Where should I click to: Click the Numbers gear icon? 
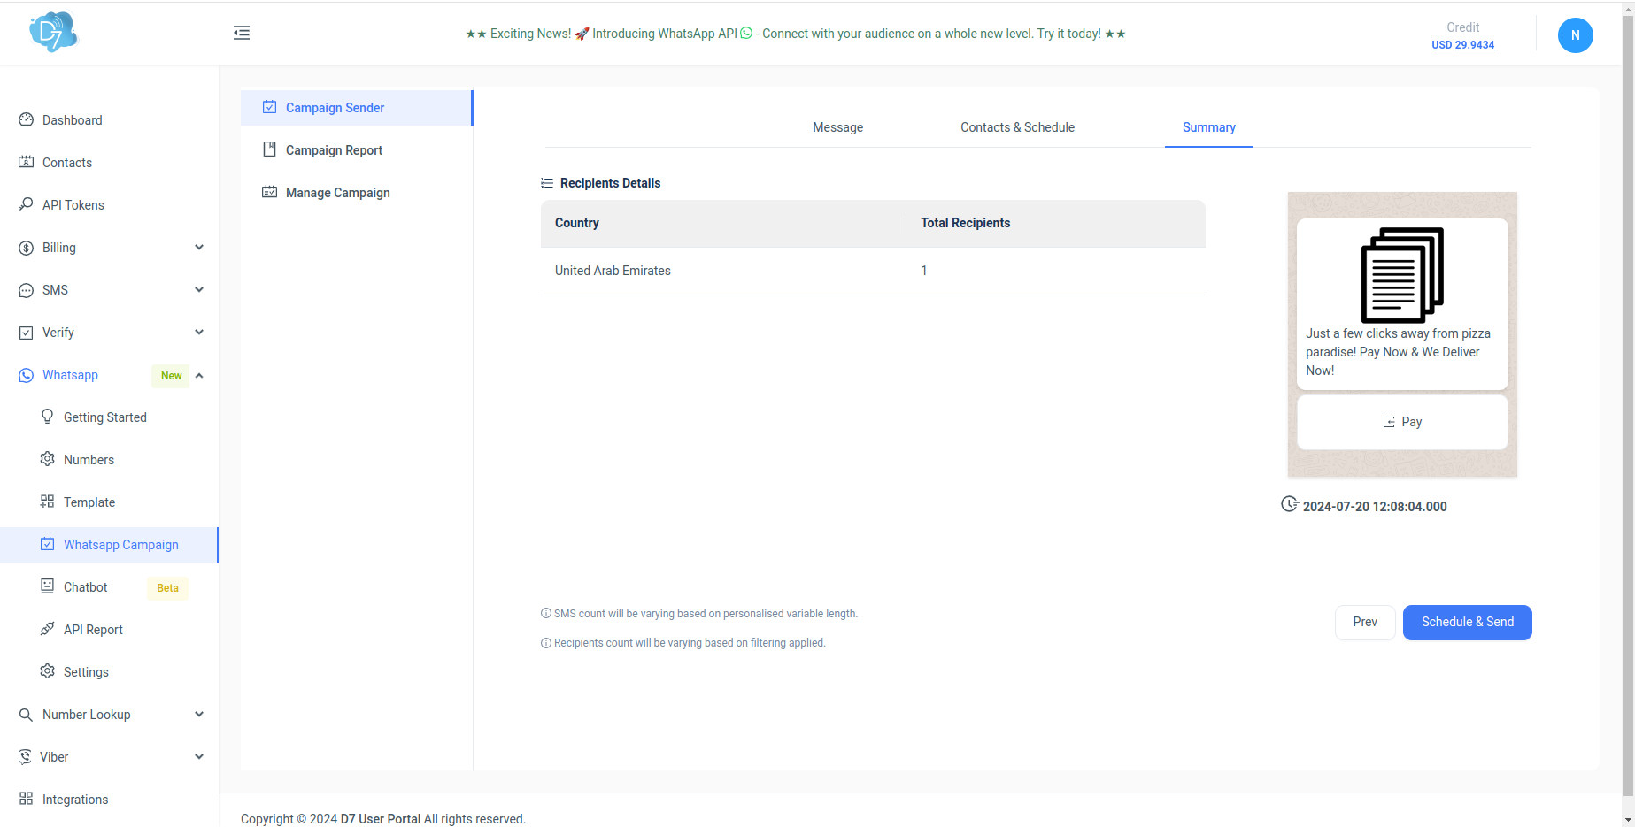tap(48, 459)
